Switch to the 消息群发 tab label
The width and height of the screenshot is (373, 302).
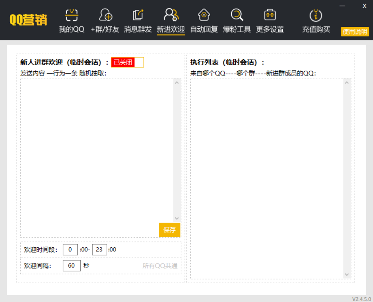point(138,29)
